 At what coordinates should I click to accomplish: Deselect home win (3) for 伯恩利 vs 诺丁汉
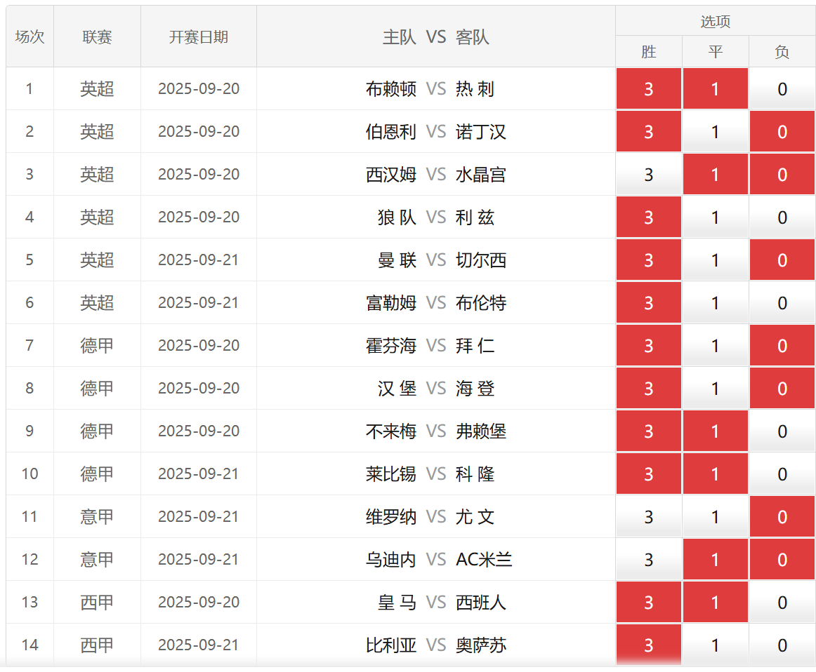648,132
